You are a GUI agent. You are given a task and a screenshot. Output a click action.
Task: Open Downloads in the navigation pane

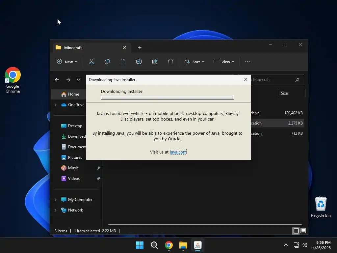73,136
